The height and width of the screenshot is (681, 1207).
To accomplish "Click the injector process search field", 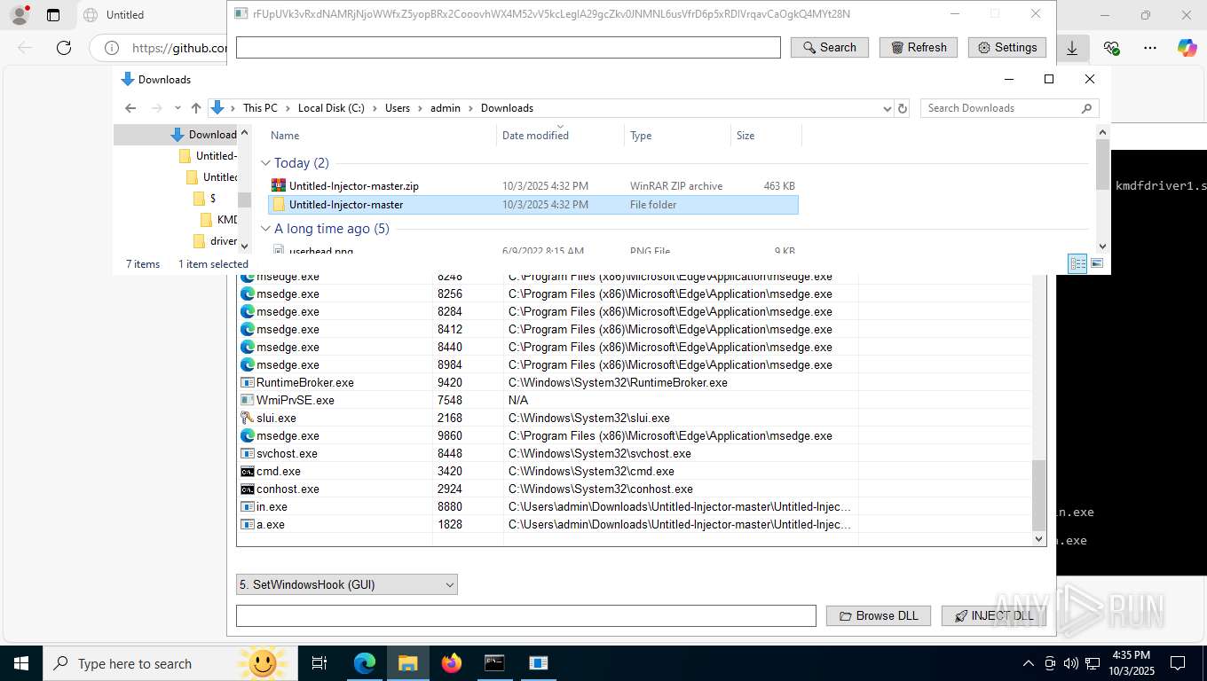I will (509, 48).
